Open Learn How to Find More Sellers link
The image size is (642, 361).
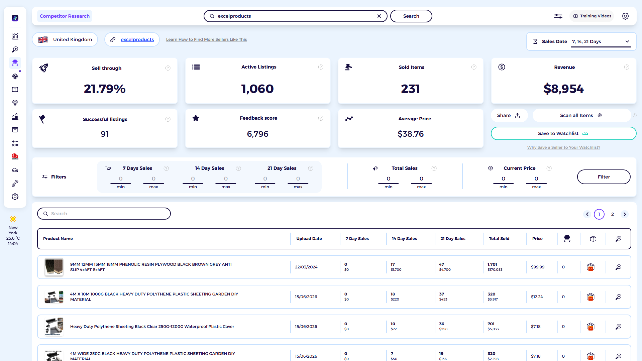pyautogui.click(x=206, y=39)
